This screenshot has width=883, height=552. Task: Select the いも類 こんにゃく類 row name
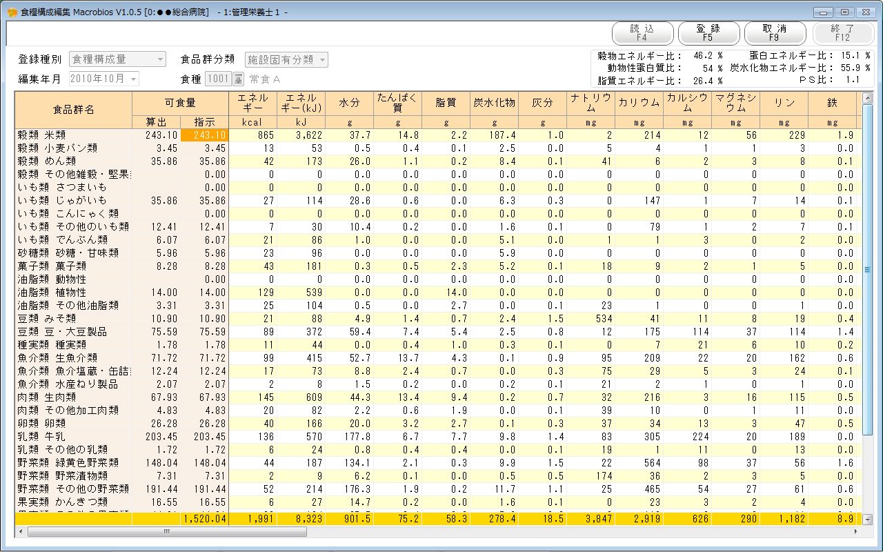74,213
